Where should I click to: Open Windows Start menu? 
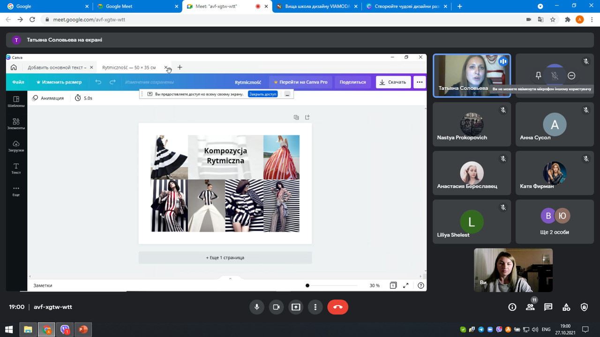coord(9,330)
